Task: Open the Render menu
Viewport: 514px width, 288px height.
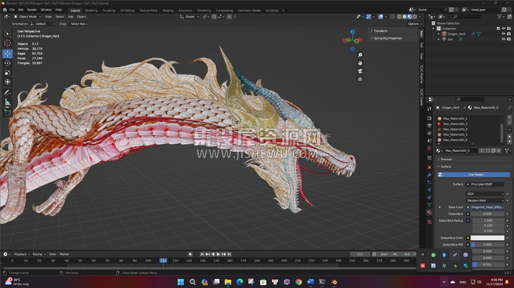Action: click(32, 10)
